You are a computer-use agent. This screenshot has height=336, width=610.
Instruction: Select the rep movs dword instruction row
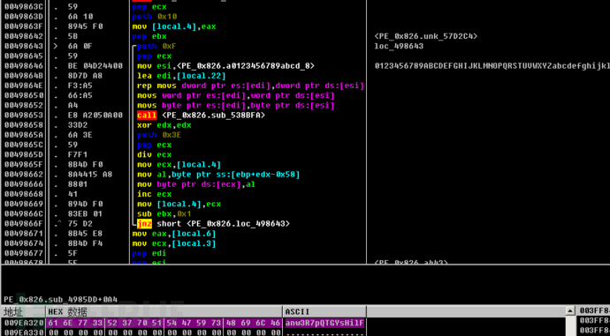click(x=250, y=86)
